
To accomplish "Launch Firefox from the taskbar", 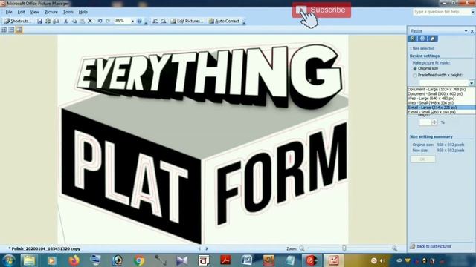I will 74,260.
